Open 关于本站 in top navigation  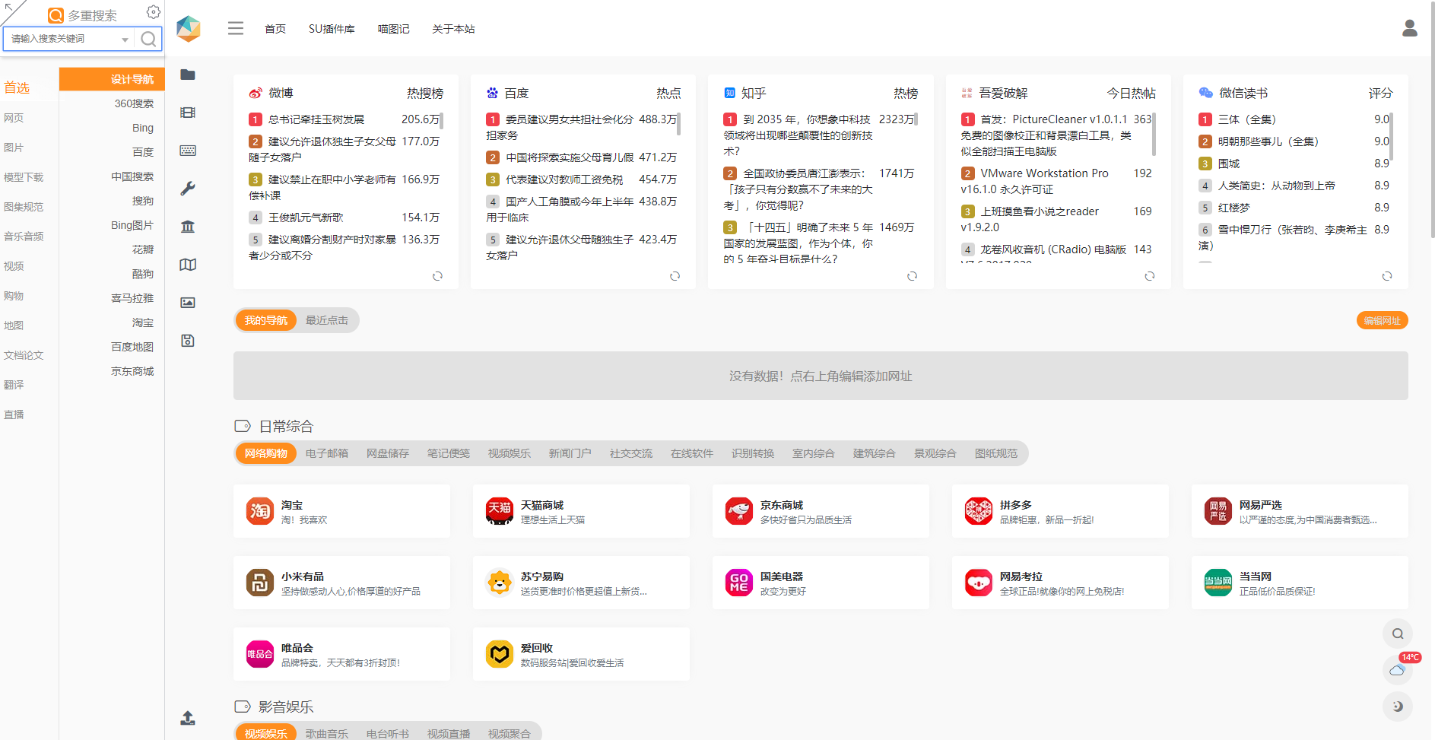pyautogui.click(x=453, y=29)
